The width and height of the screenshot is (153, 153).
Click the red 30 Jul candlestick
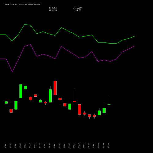89,116
